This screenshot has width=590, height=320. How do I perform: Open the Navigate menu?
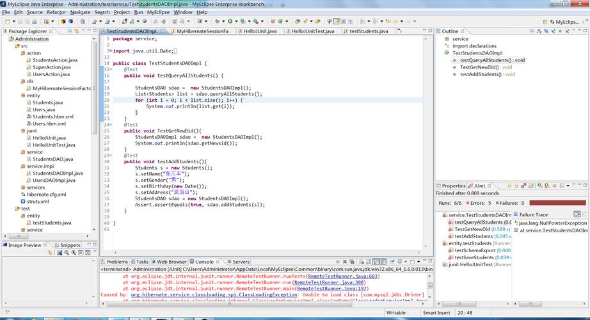tap(80, 12)
